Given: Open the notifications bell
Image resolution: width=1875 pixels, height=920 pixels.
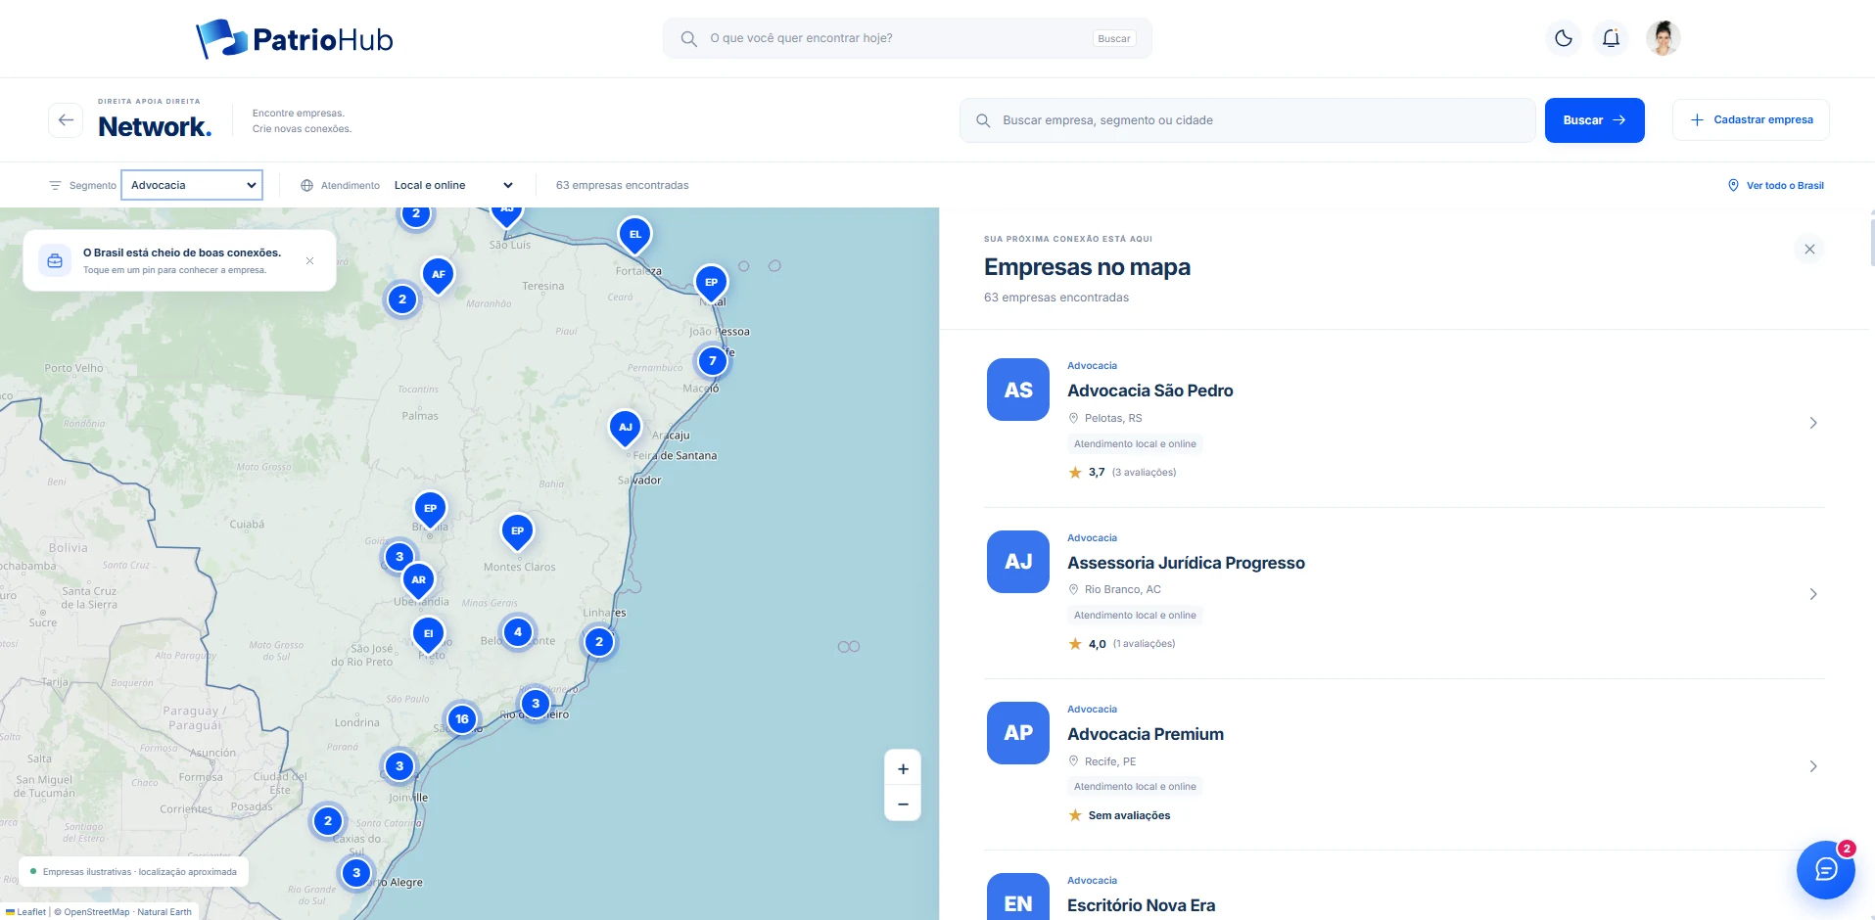Looking at the screenshot, I should pos(1611,38).
